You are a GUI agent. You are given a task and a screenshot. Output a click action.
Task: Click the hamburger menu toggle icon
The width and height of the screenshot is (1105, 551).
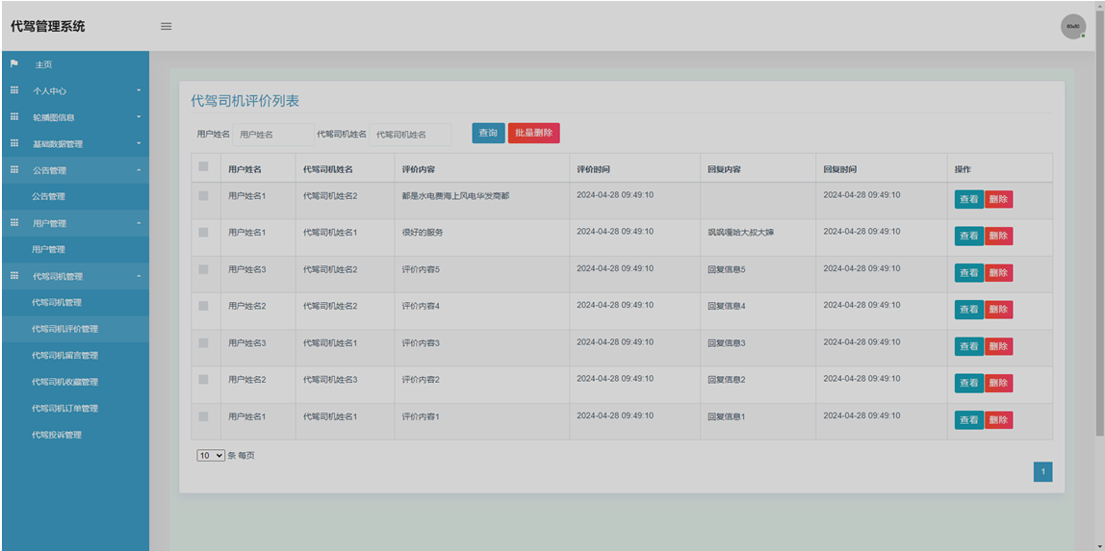coord(166,26)
